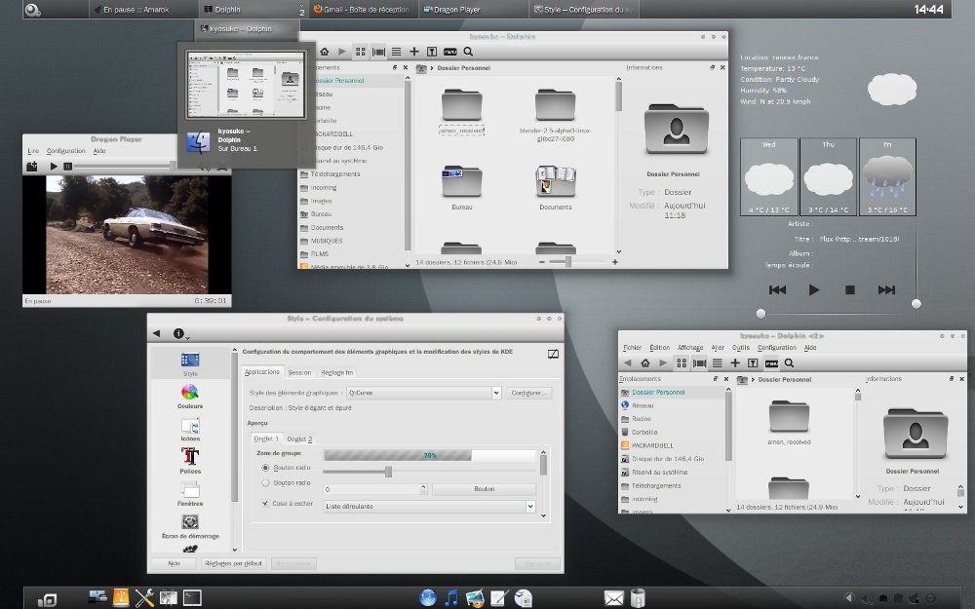The height and width of the screenshot is (609, 975).
Task: Click the plus icon in Dolphin <2> toolbar
Action: 735,362
